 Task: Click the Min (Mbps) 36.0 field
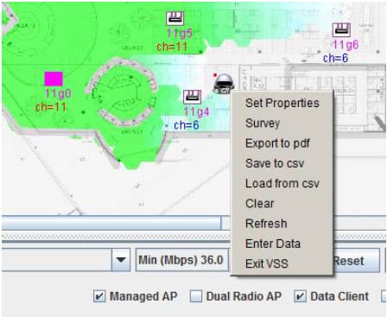coord(182,260)
